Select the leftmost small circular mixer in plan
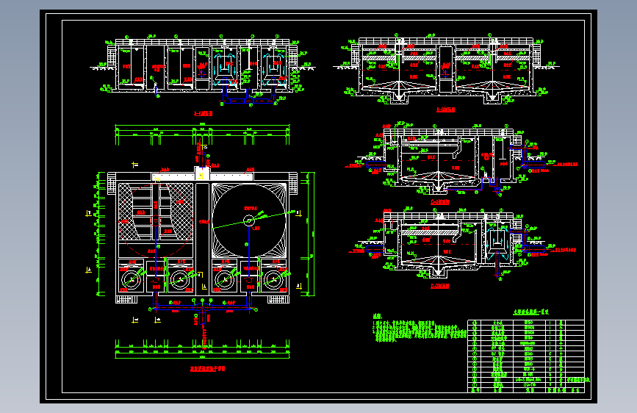Screen dimensions: 637x413 (131, 279)
